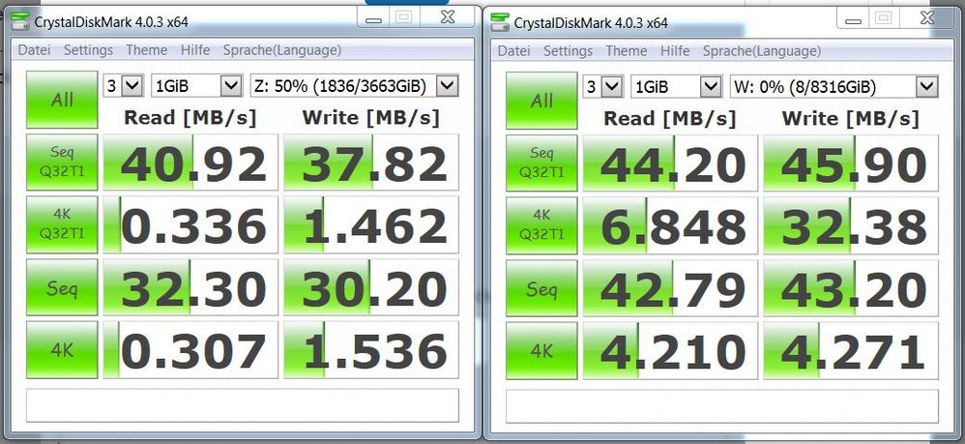Click the 40.92 Seq Q32T1 read result
Image resolution: width=965 pixels, height=444 pixels.
(x=190, y=163)
